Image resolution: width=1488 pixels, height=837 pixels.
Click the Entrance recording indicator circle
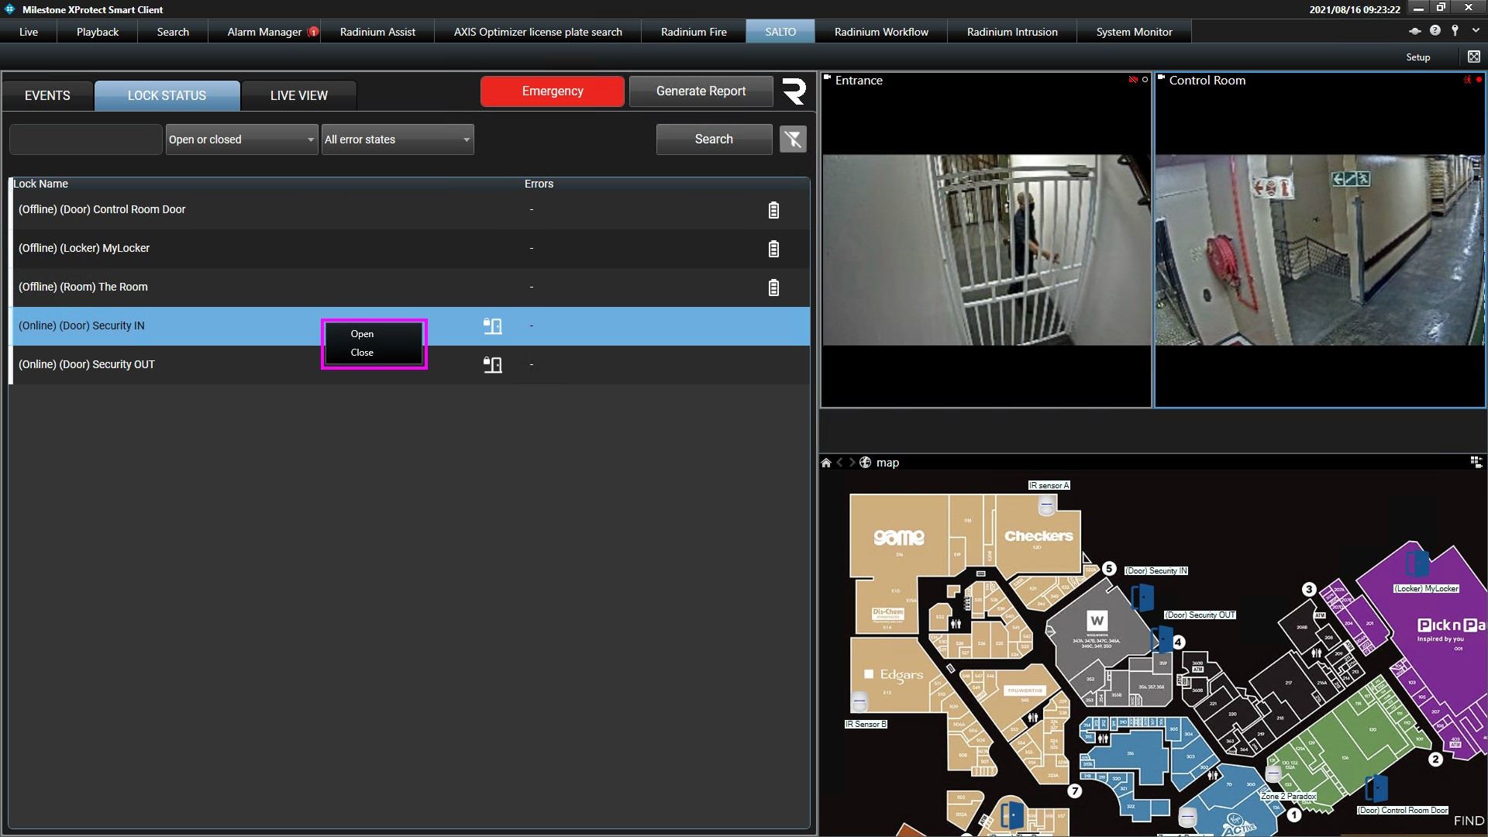tap(1145, 80)
